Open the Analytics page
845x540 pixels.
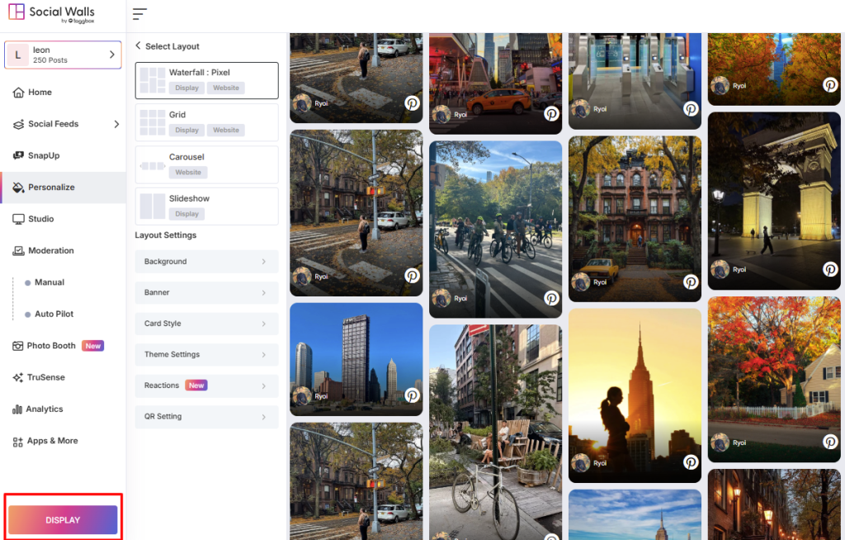[x=44, y=409]
